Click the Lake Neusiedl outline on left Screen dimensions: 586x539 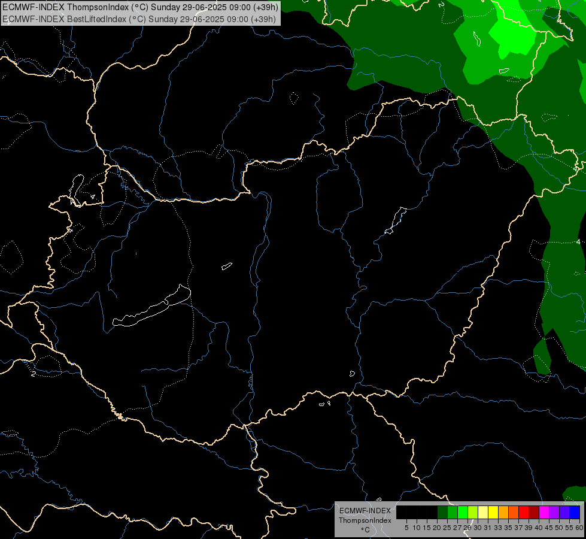[77, 190]
